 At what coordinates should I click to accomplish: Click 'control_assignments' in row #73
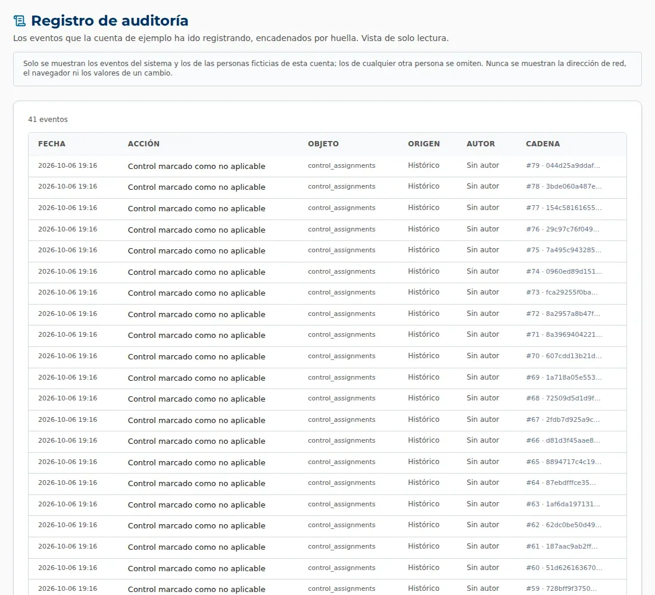coord(342,293)
